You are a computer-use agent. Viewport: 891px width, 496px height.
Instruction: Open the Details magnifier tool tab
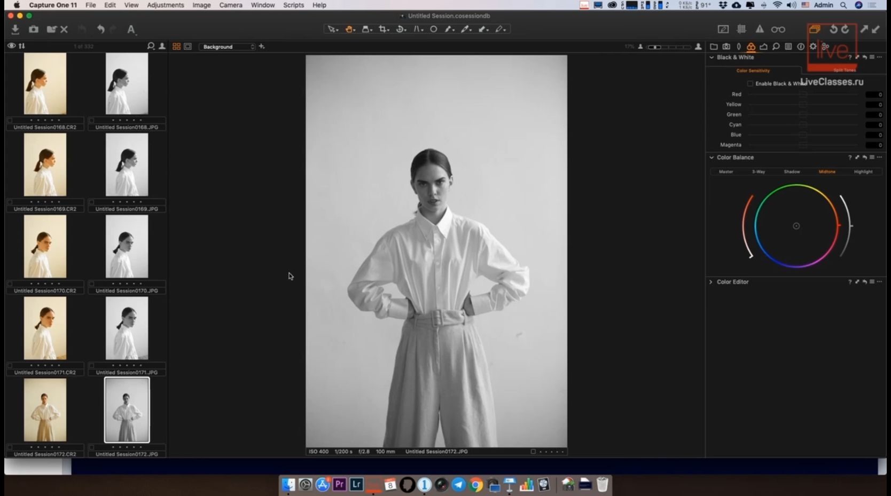(x=776, y=46)
